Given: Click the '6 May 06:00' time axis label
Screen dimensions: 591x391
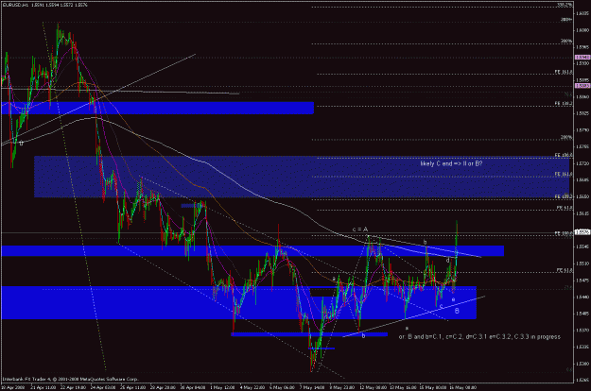Looking at the screenshot, I should [282, 387].
